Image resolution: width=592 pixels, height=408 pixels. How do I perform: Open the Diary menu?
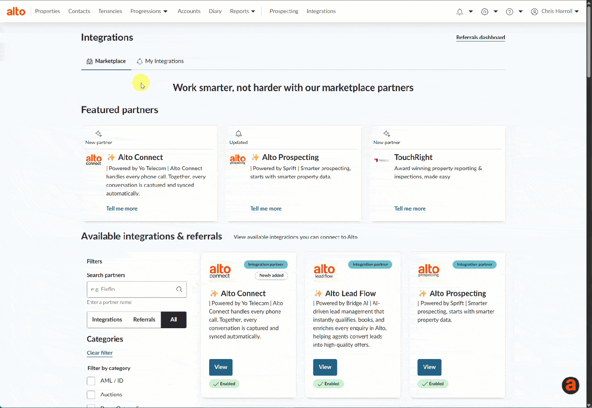click(x=215, y=11)
